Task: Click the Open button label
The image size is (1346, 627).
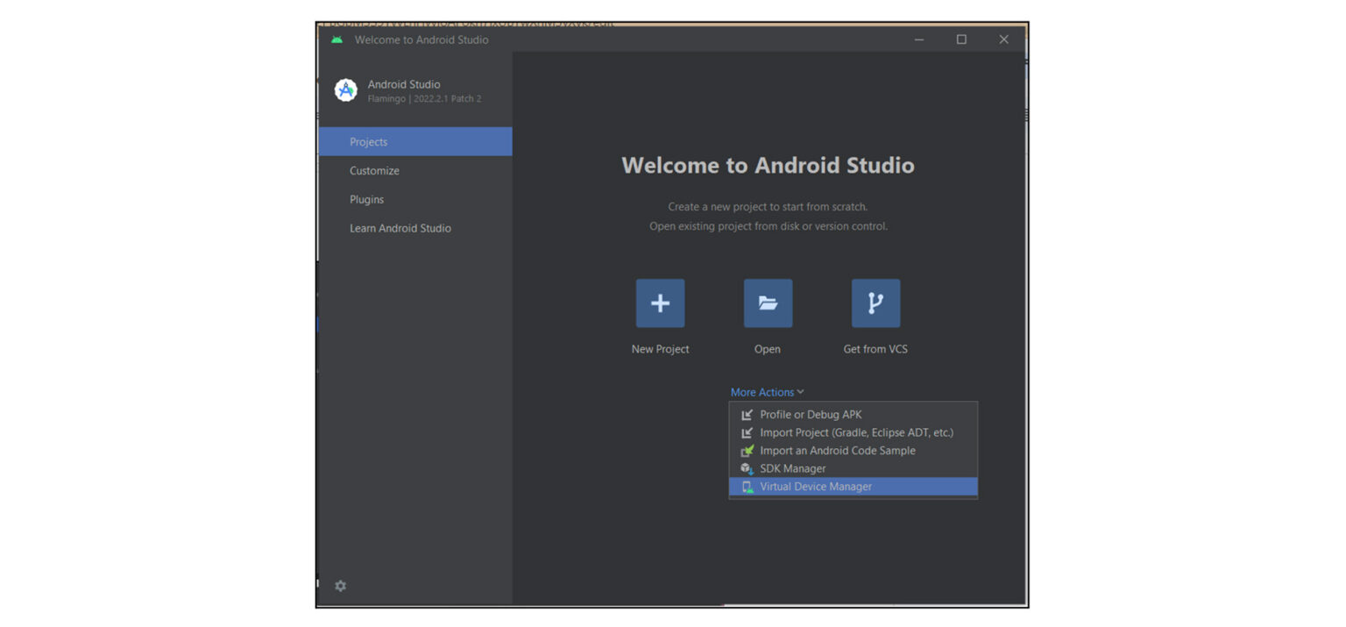Action: click(x=767, y=348)
